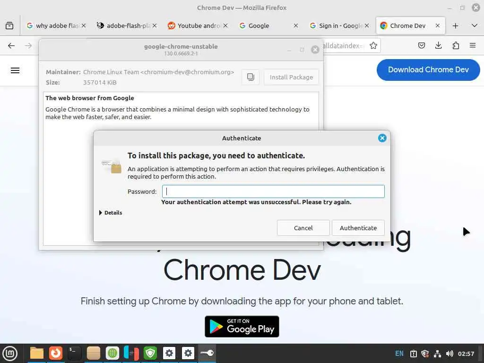The width and height of the screenshot is (484, 363).
Task: Open the network connections tray icon
Action: click(x=437, y=354)
